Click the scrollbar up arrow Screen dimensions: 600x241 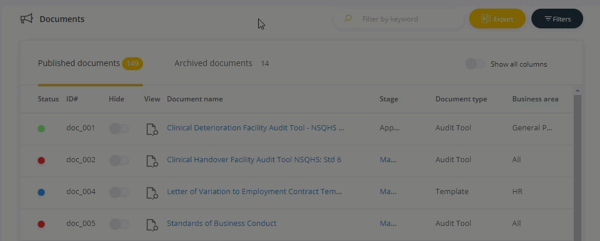pos(577,90)
